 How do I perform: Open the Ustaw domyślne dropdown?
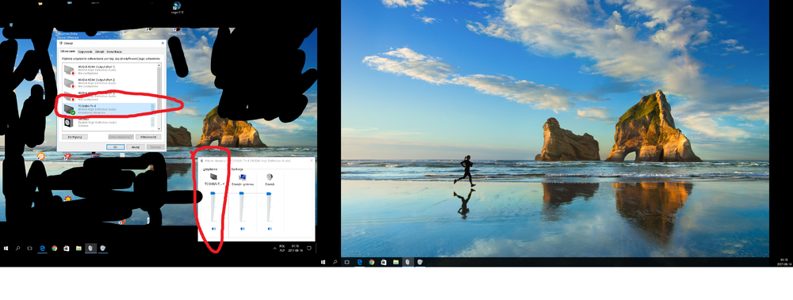121,137
